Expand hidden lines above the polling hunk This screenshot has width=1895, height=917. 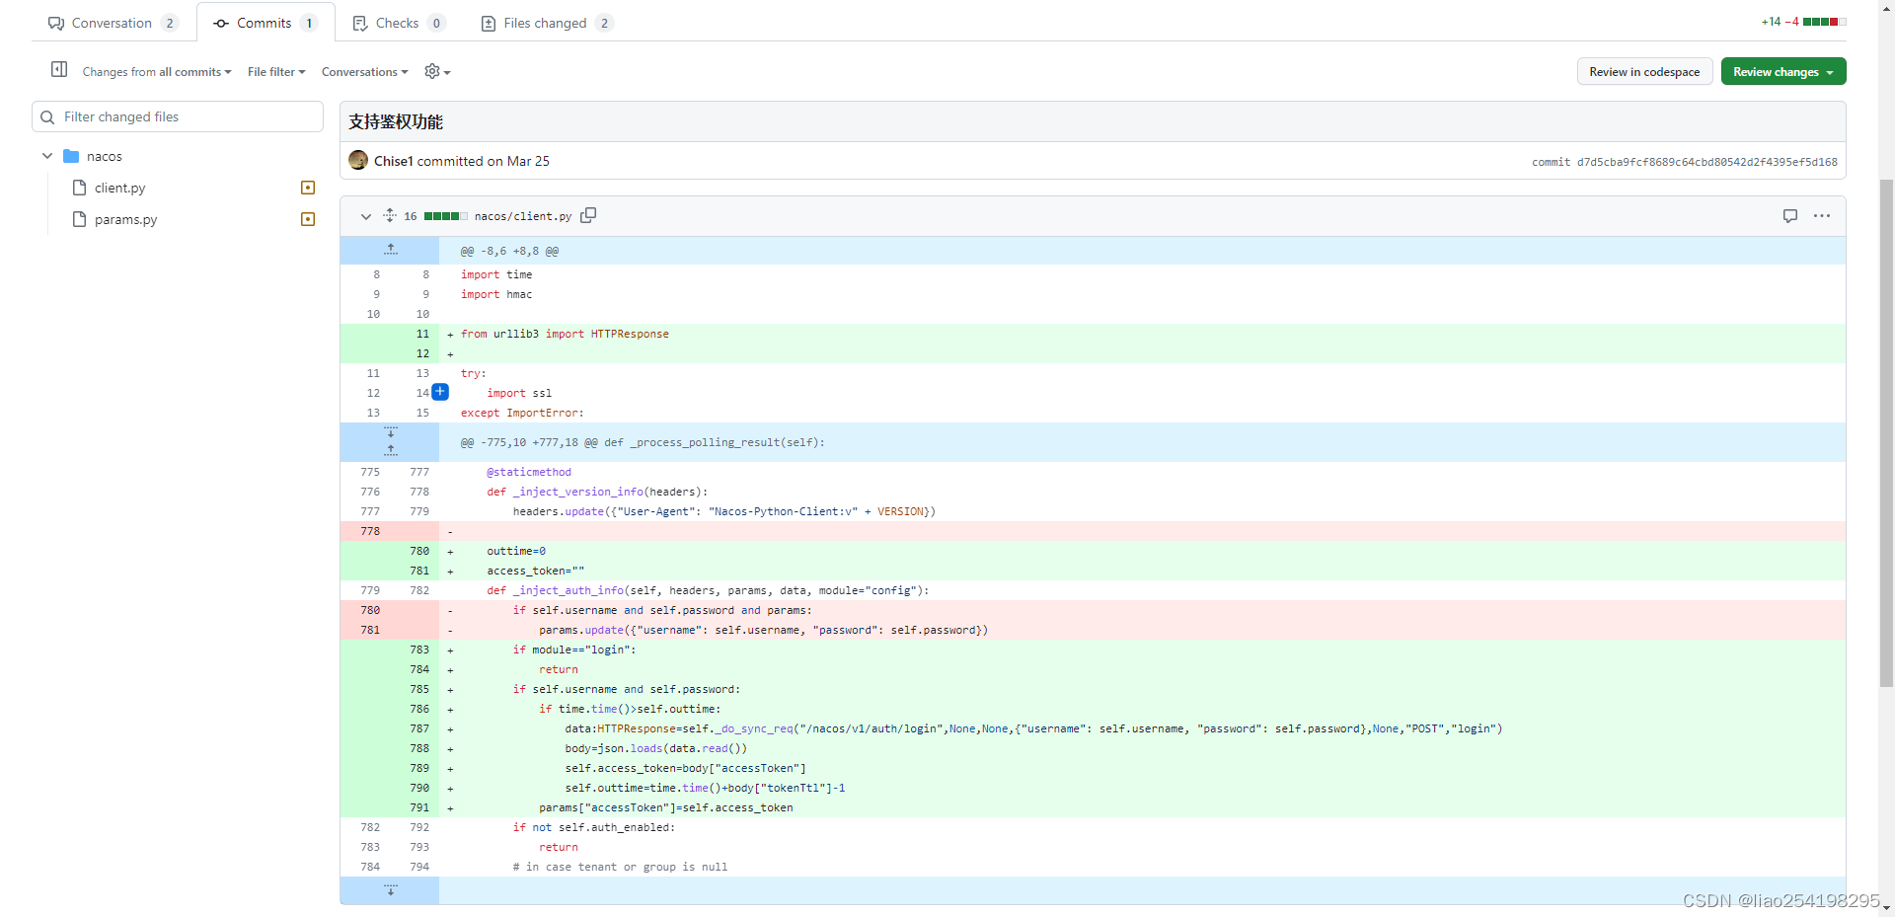click(x=391, y=449)
